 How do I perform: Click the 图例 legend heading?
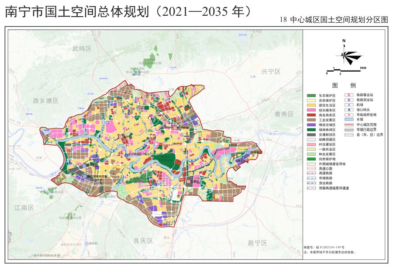[x=344, y=86]
